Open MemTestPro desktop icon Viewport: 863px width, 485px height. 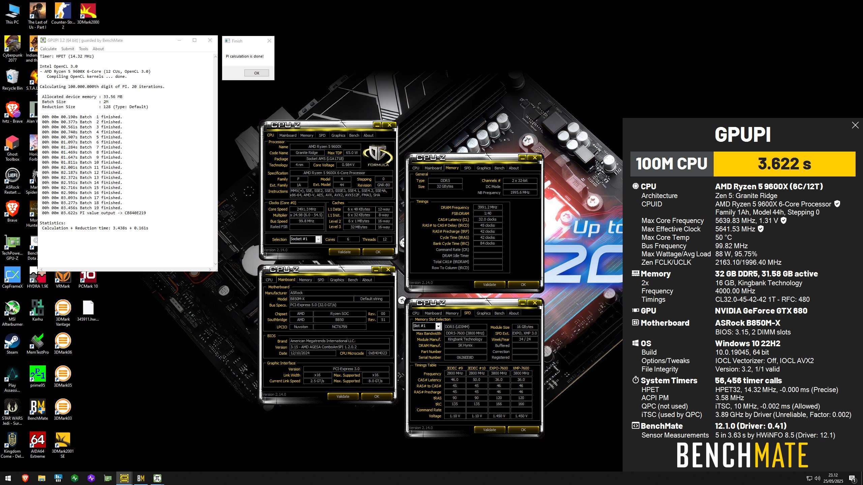click(37, 344)
